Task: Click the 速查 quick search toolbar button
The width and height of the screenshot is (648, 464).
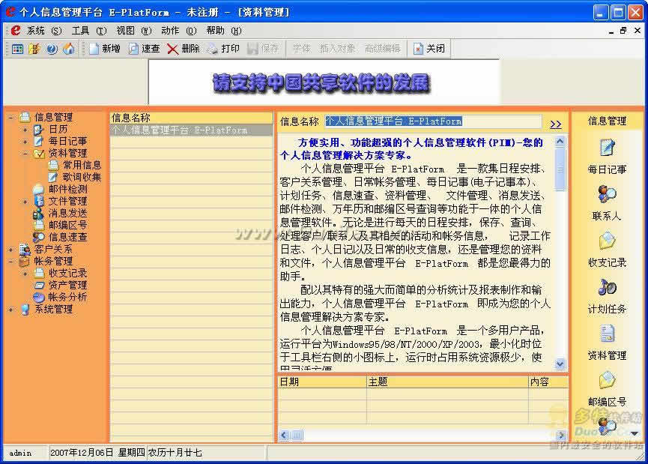Action: pyautogui.click(x=143, y=49)
